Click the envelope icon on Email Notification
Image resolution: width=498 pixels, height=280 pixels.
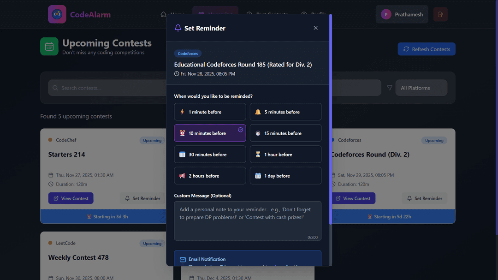[x=182, y=259]
